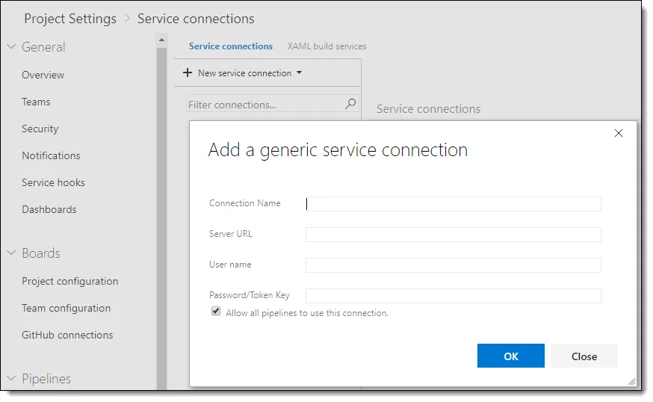This screenshot has height=402, width=653.
Task: Click the Password/Token Key field
Action: click(x=453, y=296)
